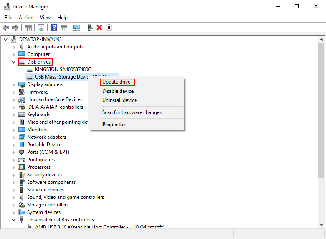The height and width of the screenshot is (239, 326).
Task: Click the Properties toolbar icon
Action: pos(41,28)
